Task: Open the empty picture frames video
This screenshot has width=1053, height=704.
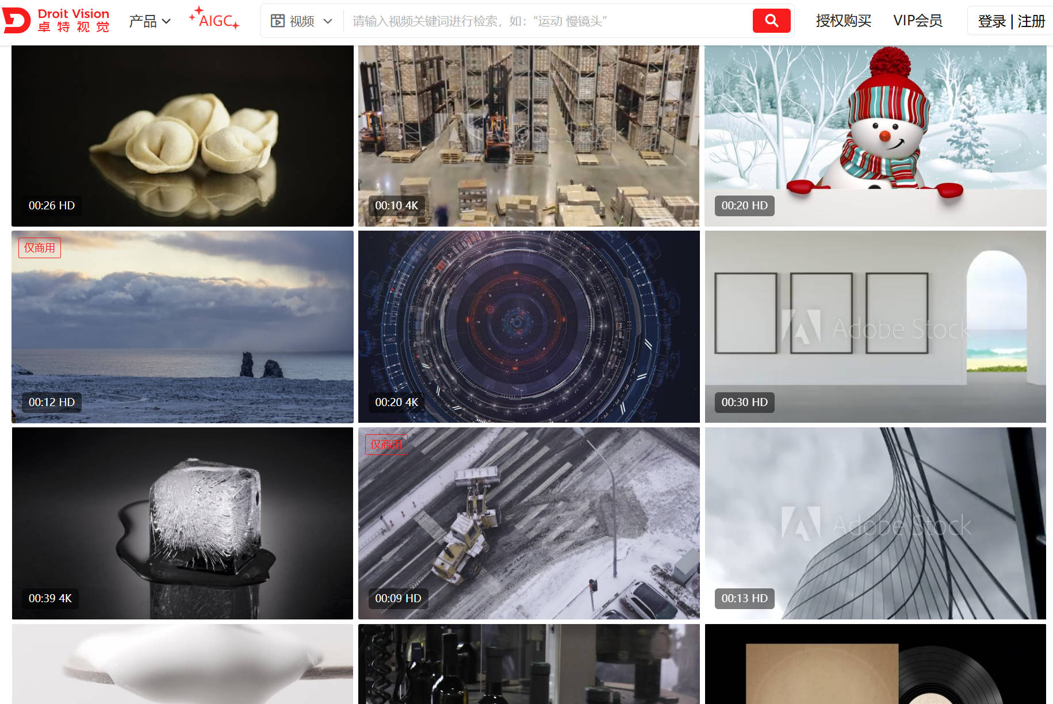Action: coord(875,327)
